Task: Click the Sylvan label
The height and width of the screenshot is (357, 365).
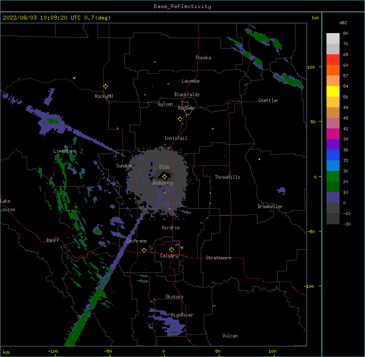Action: coord(165,104)
